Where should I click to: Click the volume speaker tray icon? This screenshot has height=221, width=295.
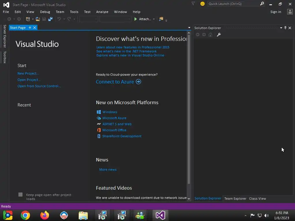pos(266,216)
